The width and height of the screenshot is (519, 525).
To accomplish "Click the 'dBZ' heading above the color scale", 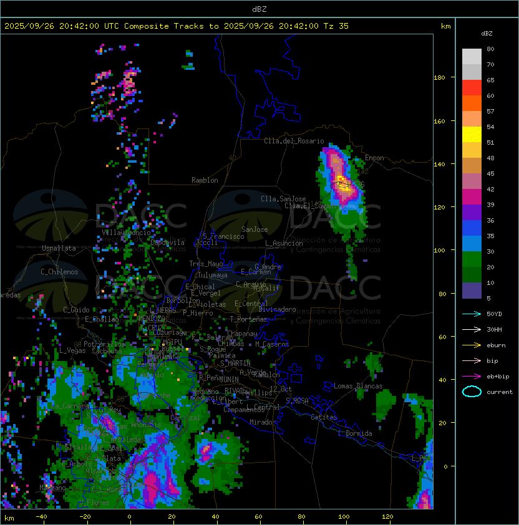I will [487, 34].
